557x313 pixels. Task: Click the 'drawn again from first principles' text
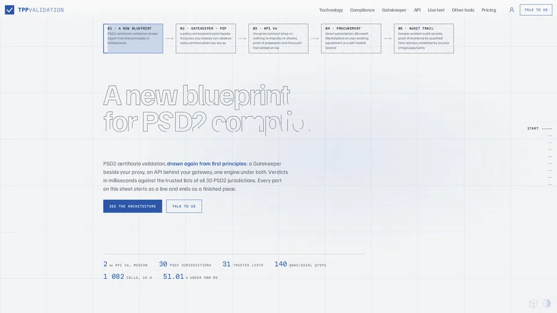pos(207,163)
